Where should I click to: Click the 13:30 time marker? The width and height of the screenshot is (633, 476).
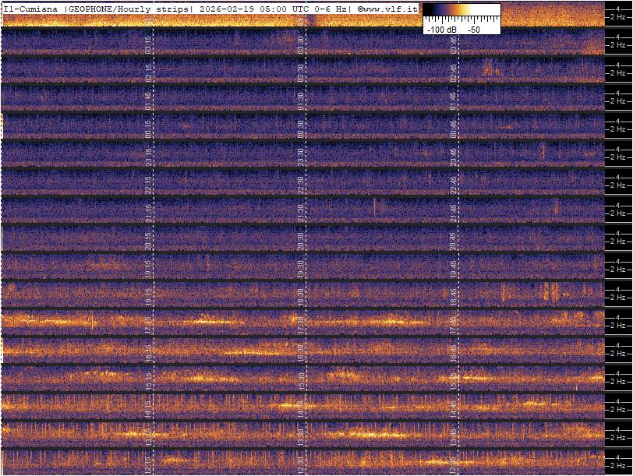click(301, 437)
